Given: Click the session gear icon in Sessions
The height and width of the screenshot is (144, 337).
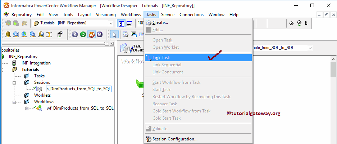Looking at the screenshot, I should 39,89.
